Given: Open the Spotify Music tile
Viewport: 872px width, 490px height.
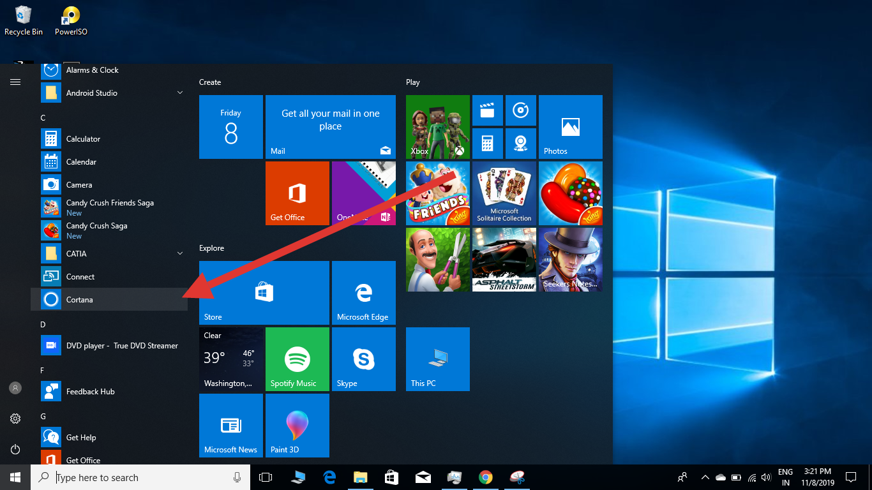Looking at the screenshot, I should (x=297, y=359).
